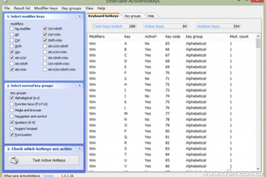The height and width of the screenshot is (177, 266).
Task: Sort results by Modifiers column header
Action: [x=97, y=36]
